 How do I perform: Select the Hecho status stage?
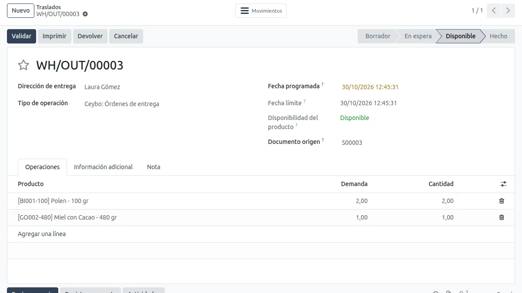[499, 36]
